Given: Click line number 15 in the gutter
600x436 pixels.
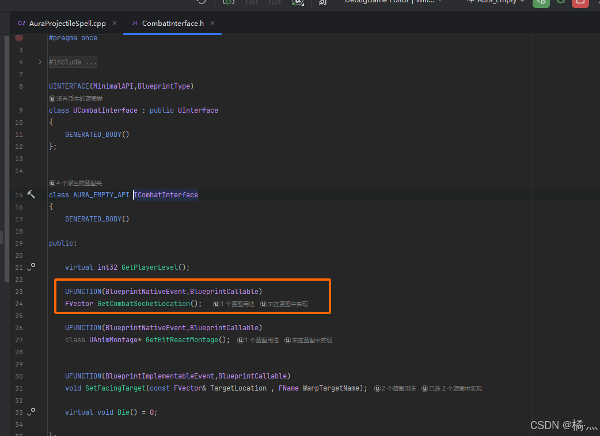Looking at the screenshot, I should pos(19,195).
